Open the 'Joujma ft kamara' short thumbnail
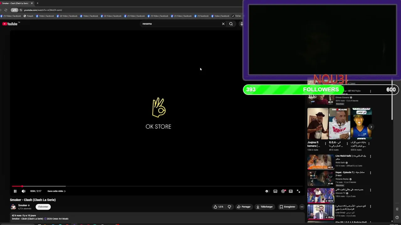Image resolution: width=401 pixels, height=225 pixels. pyautogui.click(x=318, y=124)
